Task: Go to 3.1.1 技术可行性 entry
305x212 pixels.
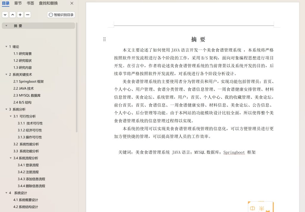Action: 30,123
